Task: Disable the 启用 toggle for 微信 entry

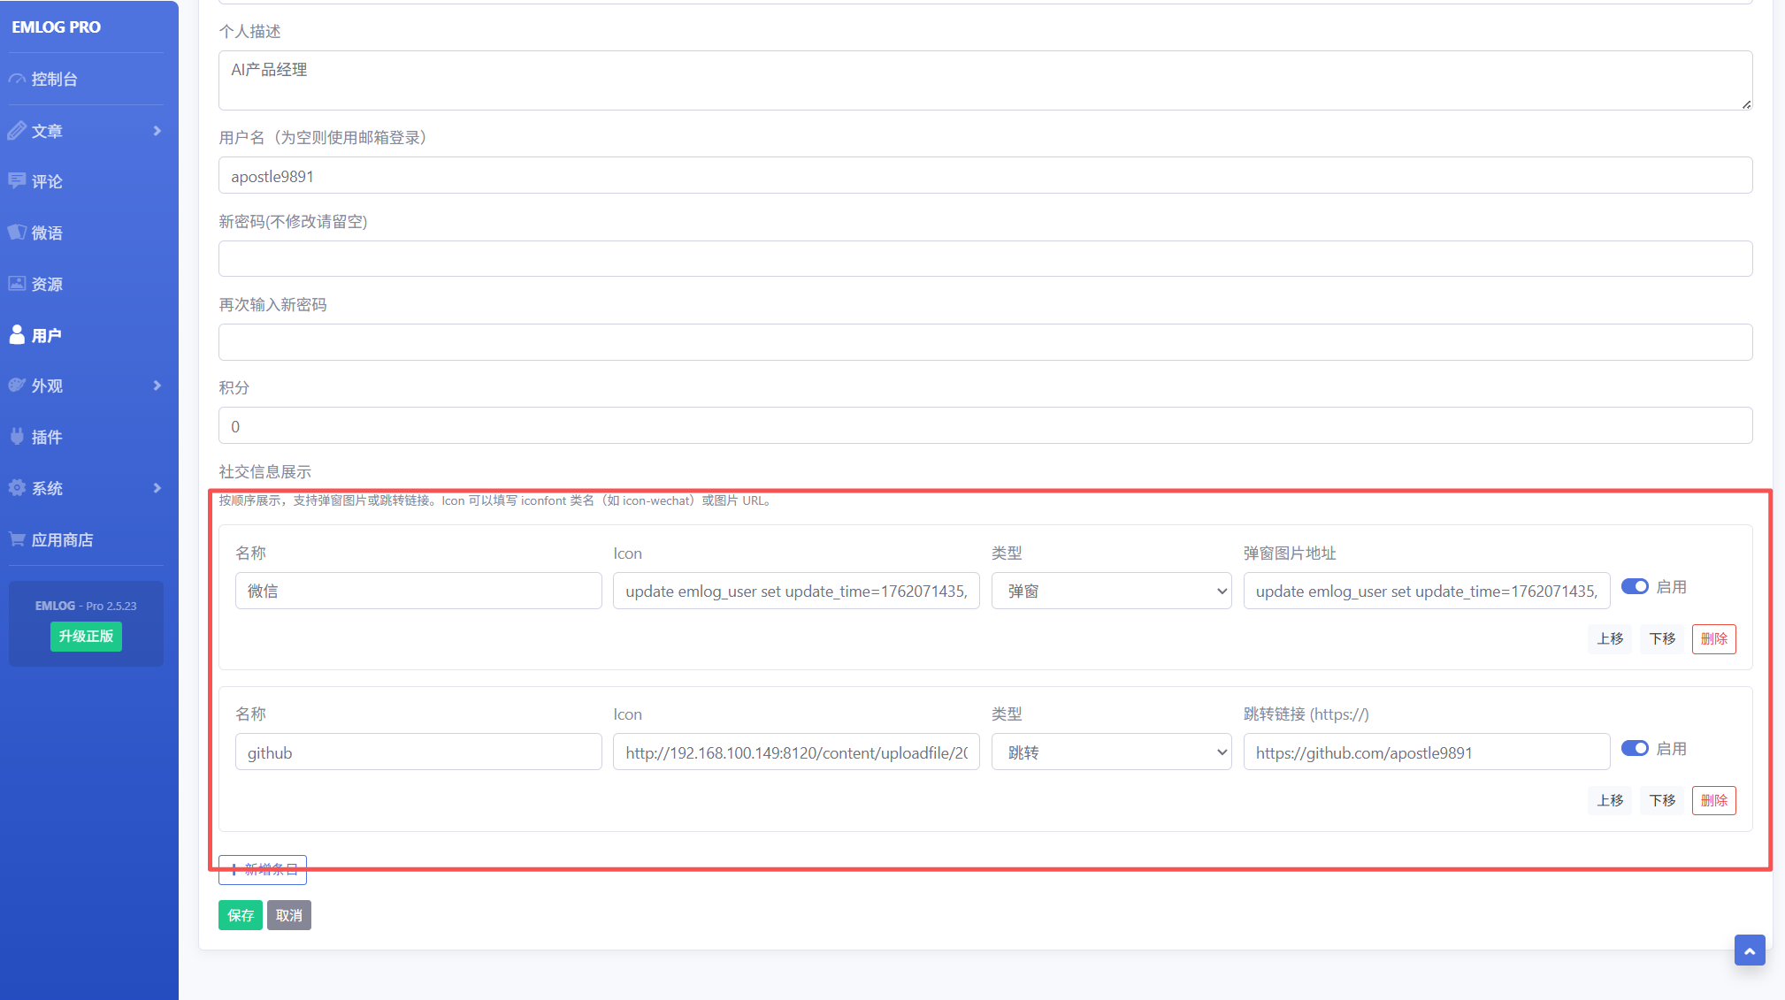Action: 1634,587
